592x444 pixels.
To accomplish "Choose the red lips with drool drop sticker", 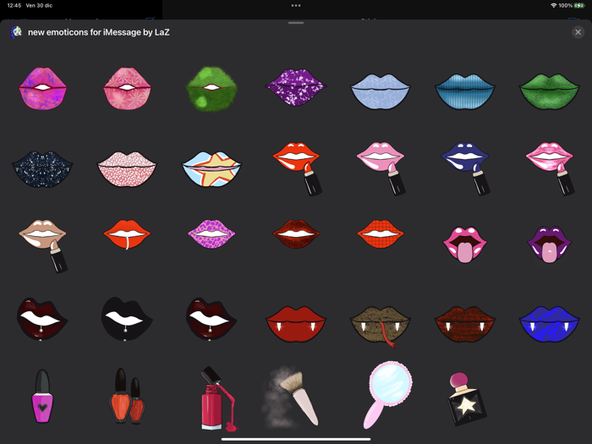I will coord(127,234).
